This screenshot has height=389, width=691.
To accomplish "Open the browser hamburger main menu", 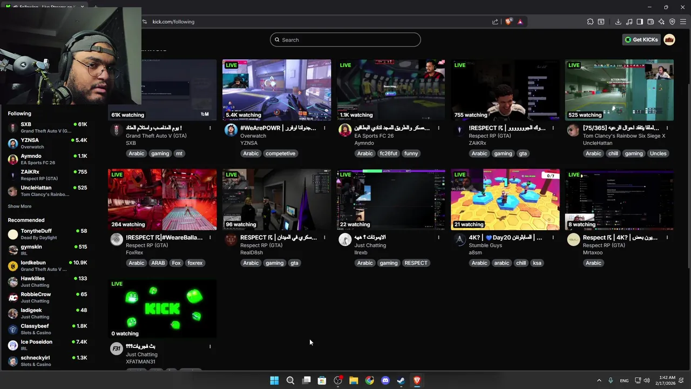I will [x=683, y=22].
